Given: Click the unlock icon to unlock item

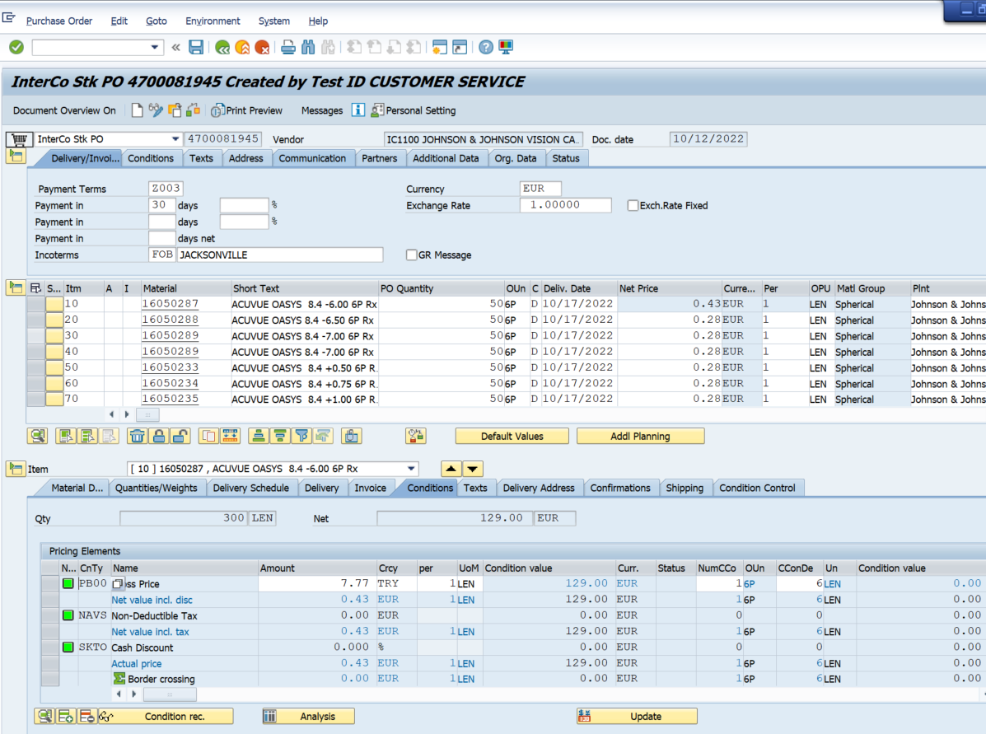Looking at the screenshot, I should [x=181, y=436].
